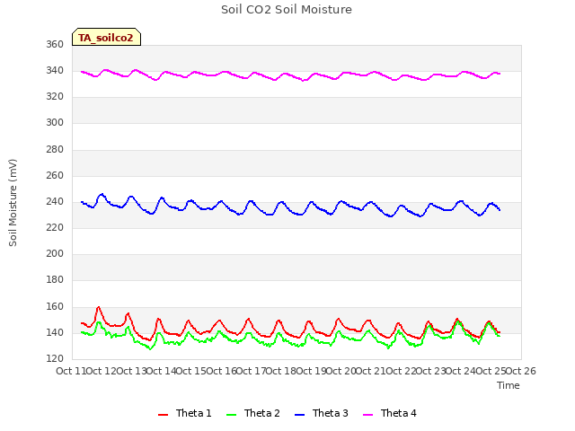This screenshot has height=431, width=575.
Task: Click the tallest red Theta 1 peak near Oct 12
Action: coord(98,307)
